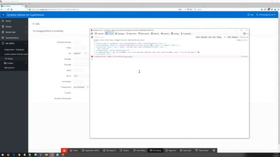Click Home in developer toolbar
The width and height of the screenshot is (280, 157).
tap(74, 150)
